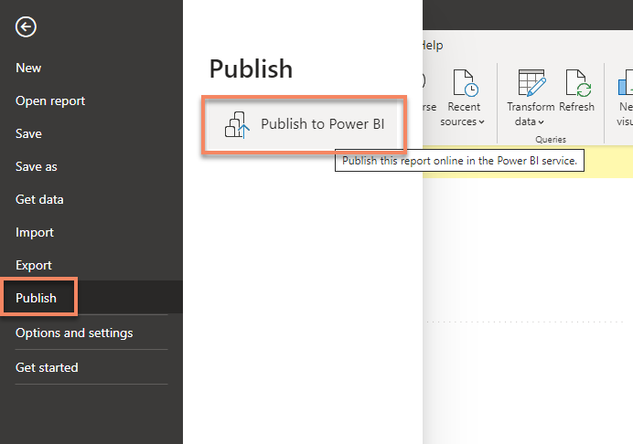Choose Save as from the sidebar
The image size is (633, 444).
tap(37, 166)
